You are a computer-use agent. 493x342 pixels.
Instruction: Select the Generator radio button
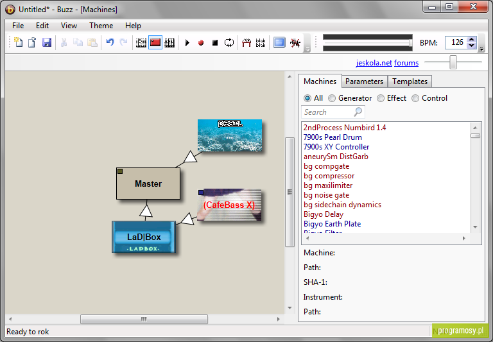pos(332,98)
